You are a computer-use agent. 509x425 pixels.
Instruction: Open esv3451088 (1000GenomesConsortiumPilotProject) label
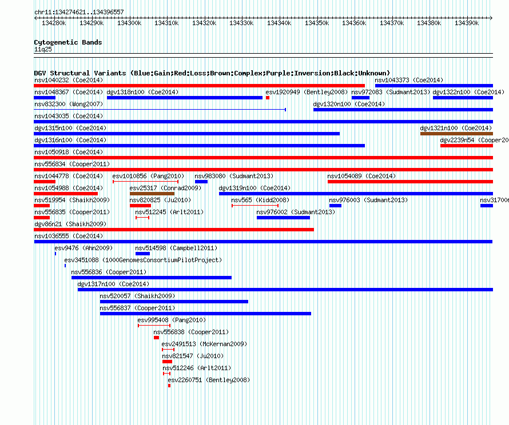[143, 260]
